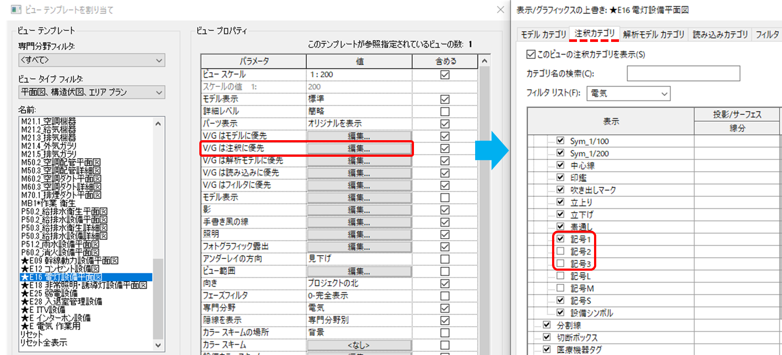
Task: Click the 詳細レベル value 簡略
Action: point(316,111)
